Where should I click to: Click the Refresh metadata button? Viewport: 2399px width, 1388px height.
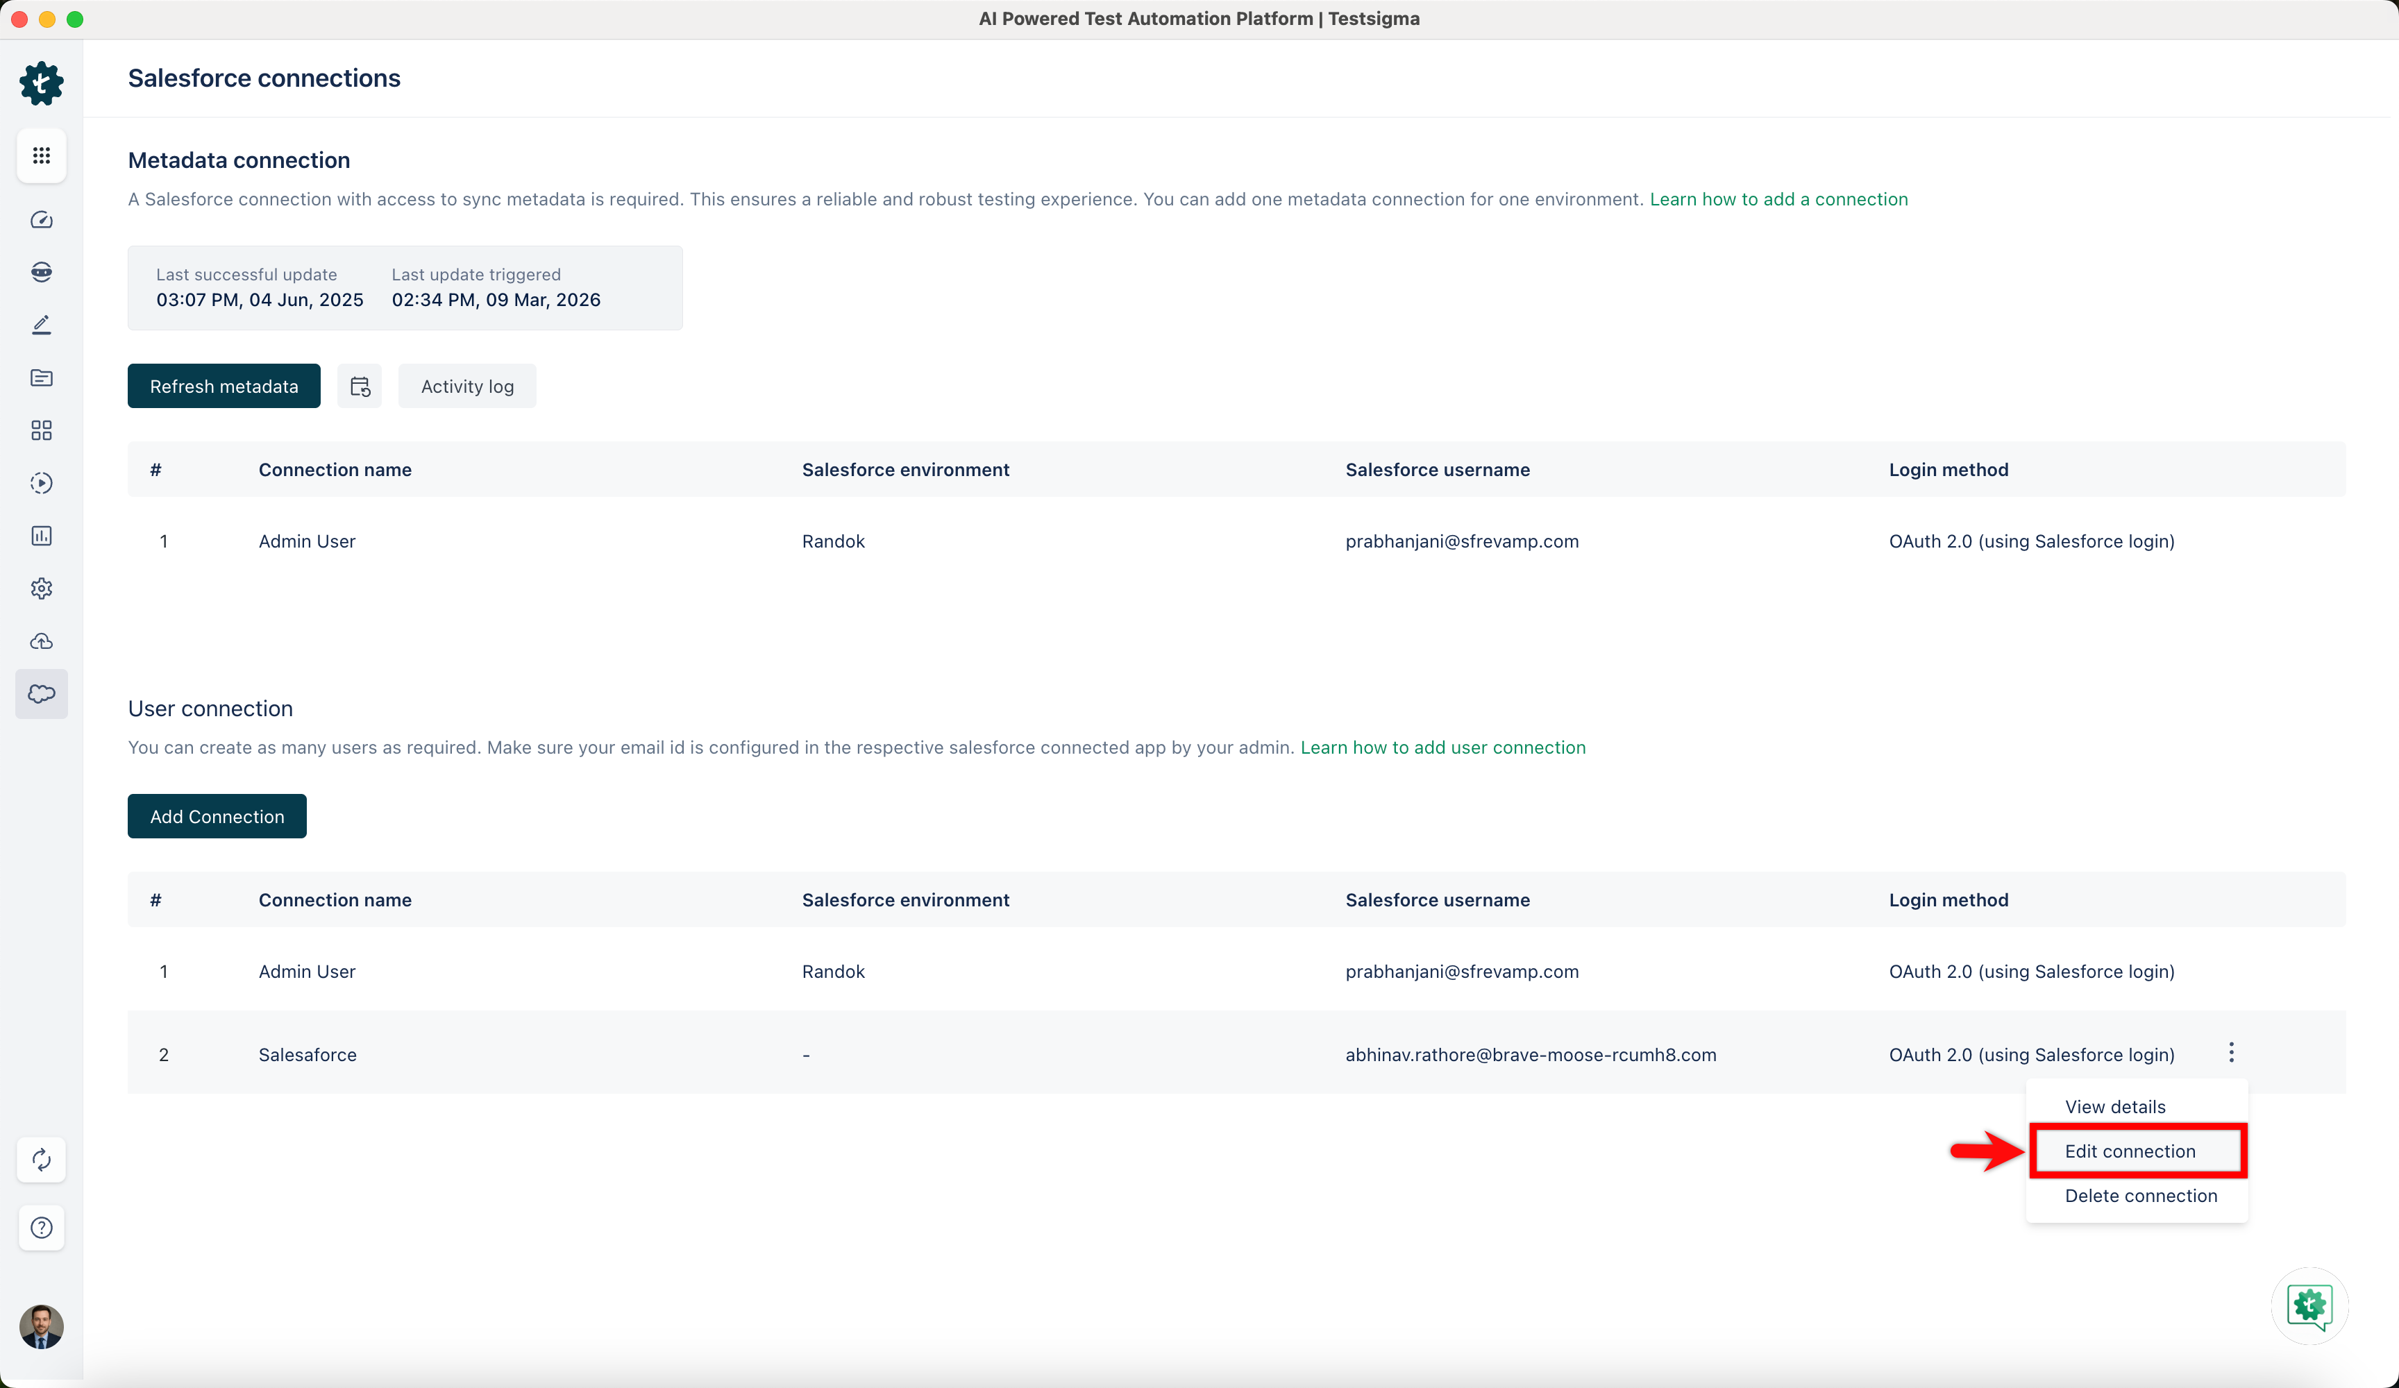pos(224,387)
